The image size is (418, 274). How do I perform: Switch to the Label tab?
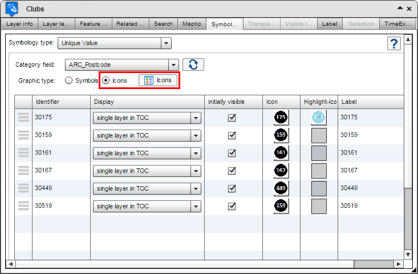pyautogui.click(x=330, y=24)
